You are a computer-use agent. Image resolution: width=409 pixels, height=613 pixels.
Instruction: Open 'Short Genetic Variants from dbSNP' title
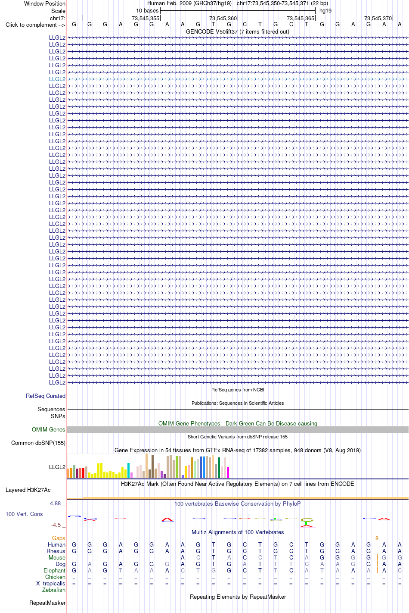pyautogui.click(x=238, y=437)
